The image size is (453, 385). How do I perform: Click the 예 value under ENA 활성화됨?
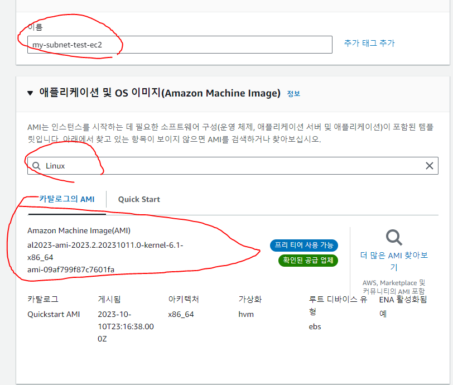tap(383, 314)
